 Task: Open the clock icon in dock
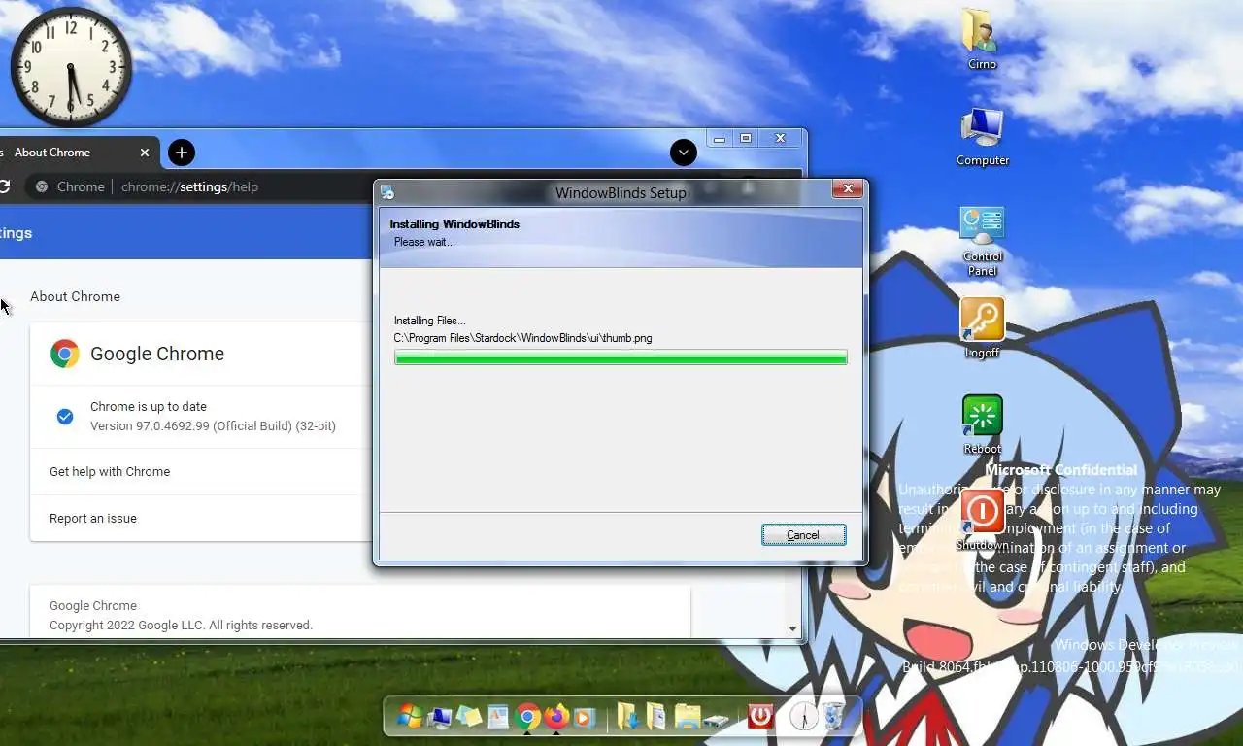coord(803,717)
